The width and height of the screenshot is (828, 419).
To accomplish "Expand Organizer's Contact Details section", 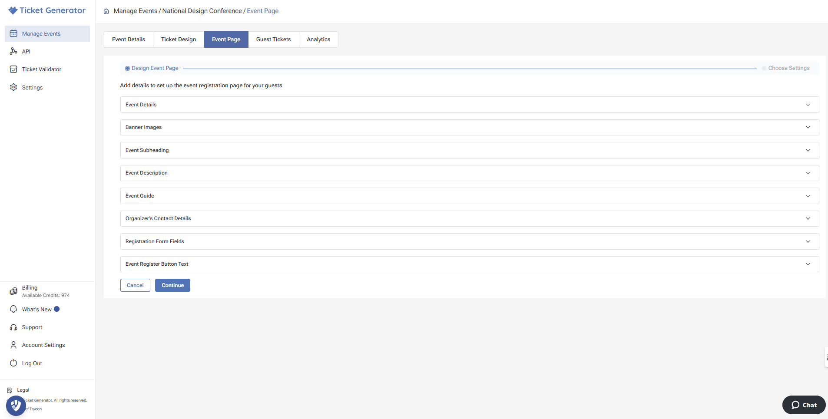I will click(470, 219).
